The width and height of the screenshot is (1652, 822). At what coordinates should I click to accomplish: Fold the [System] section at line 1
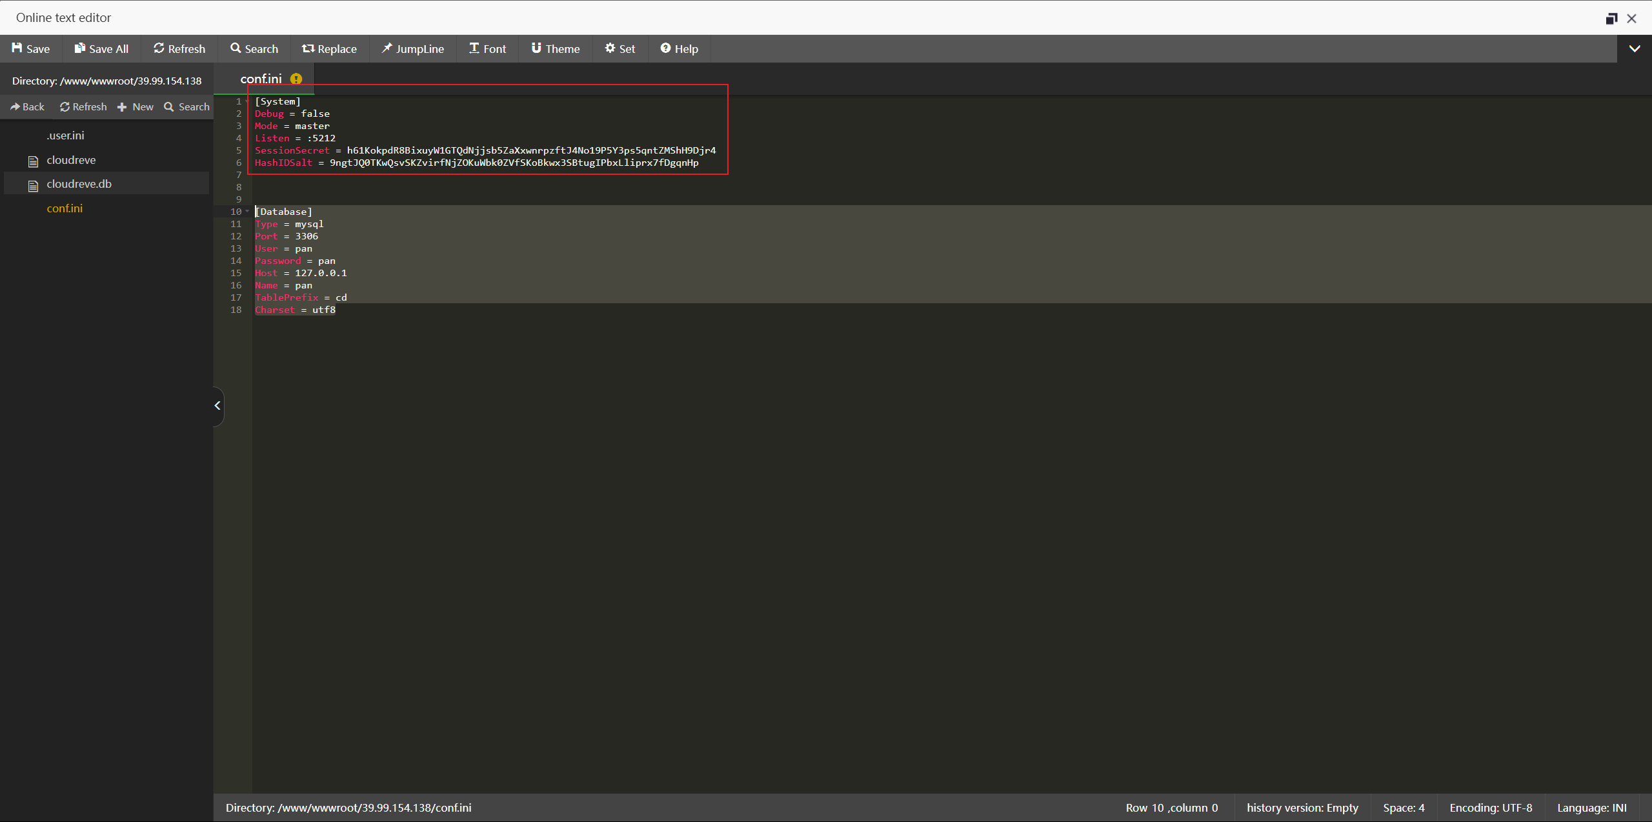pos(247,102)
